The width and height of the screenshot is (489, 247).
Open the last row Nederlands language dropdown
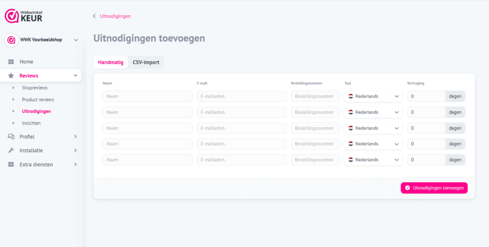(x=373, y=160)
